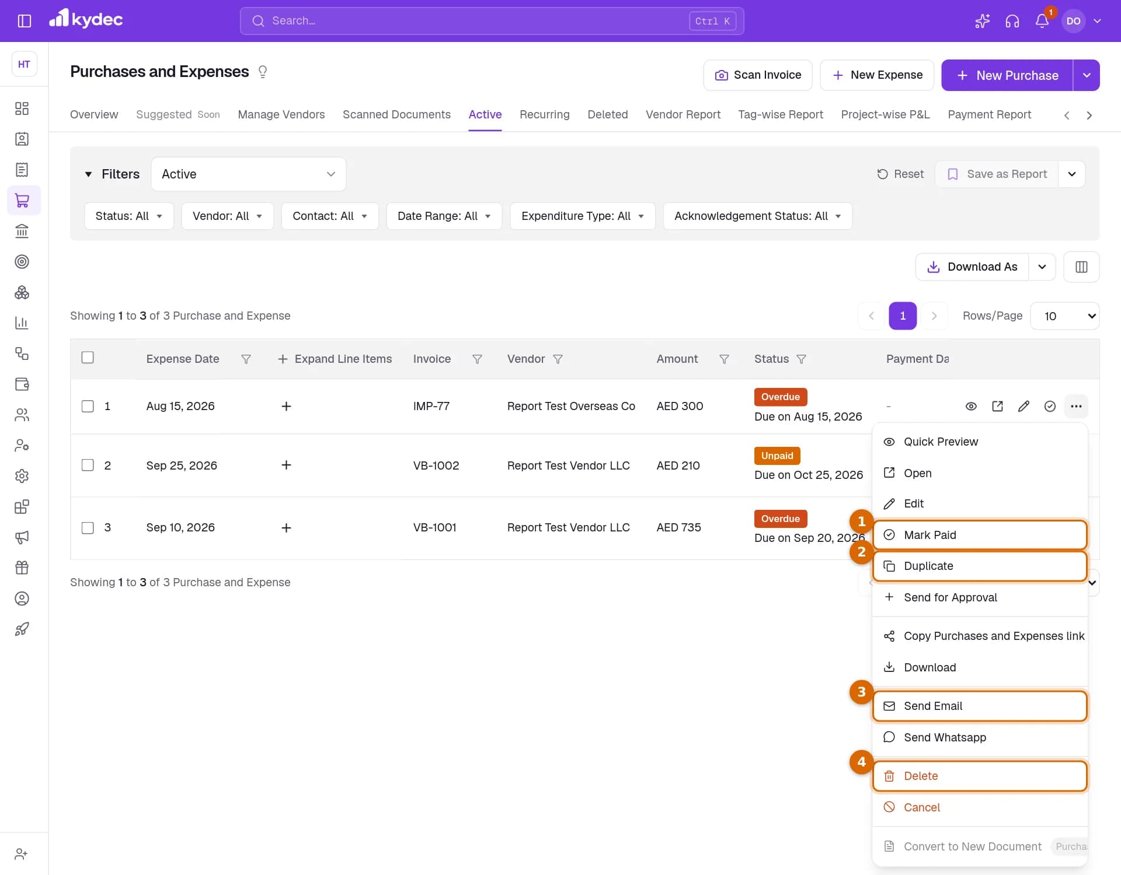
Task: Open the wallet icon in sidebar
Action: tap(22, 384)
